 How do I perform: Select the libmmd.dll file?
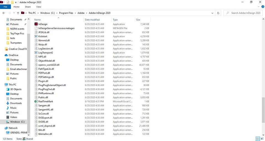44,40
